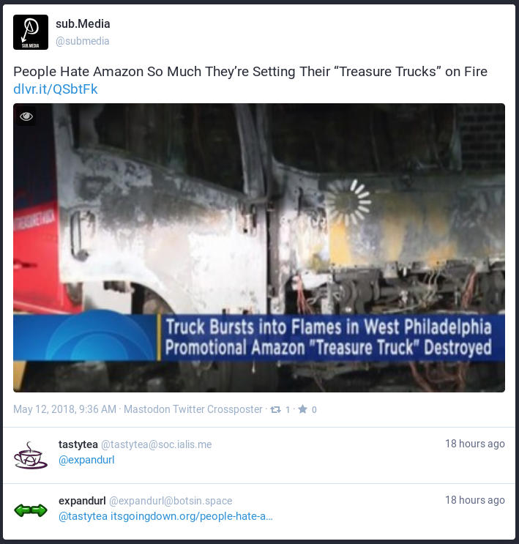
Task: Open the burned truck news image
Action: [259, 247]
